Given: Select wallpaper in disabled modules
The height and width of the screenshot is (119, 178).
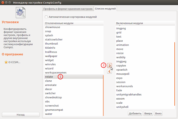Looking at the screenshot, I should (x=74, y=56).
